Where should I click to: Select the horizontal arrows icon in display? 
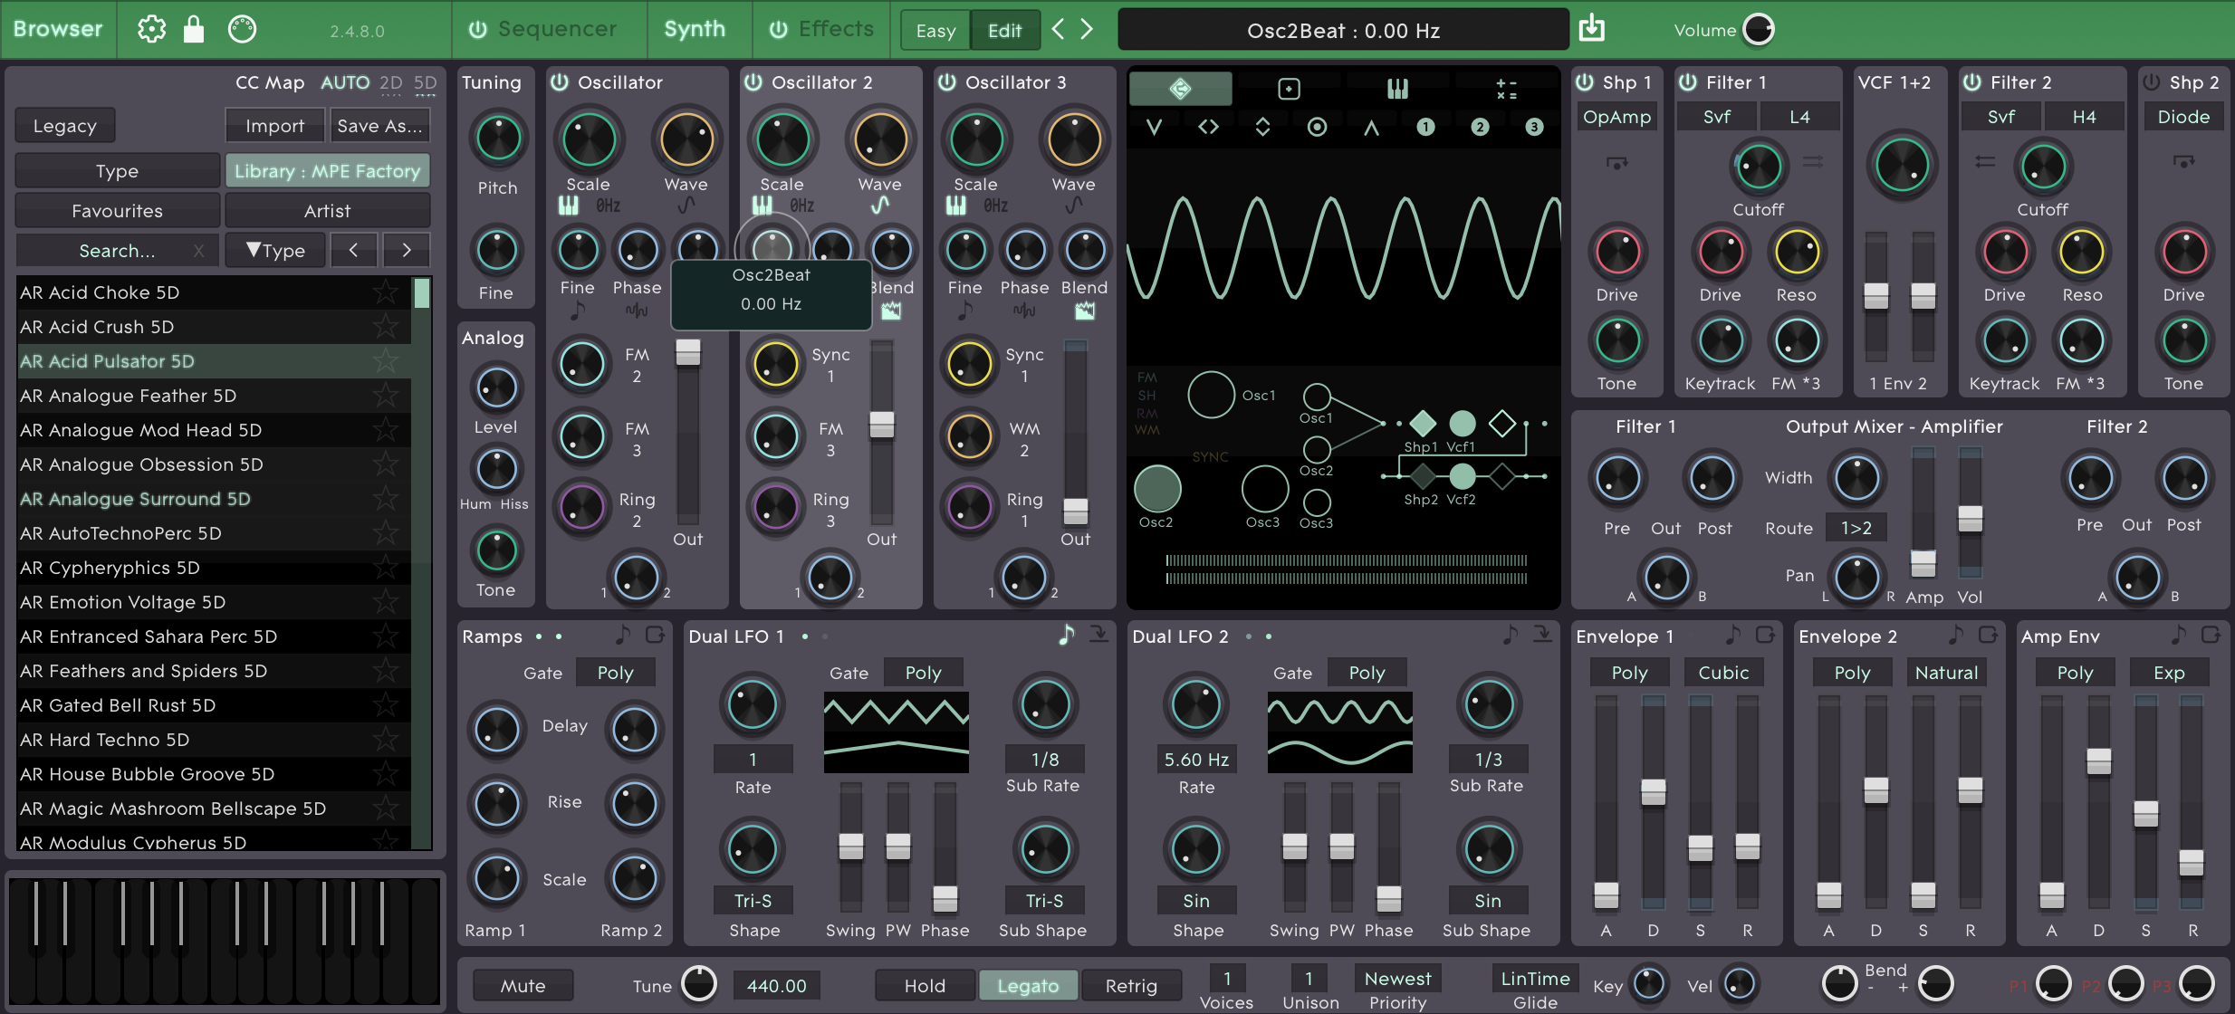point(1208,127)
